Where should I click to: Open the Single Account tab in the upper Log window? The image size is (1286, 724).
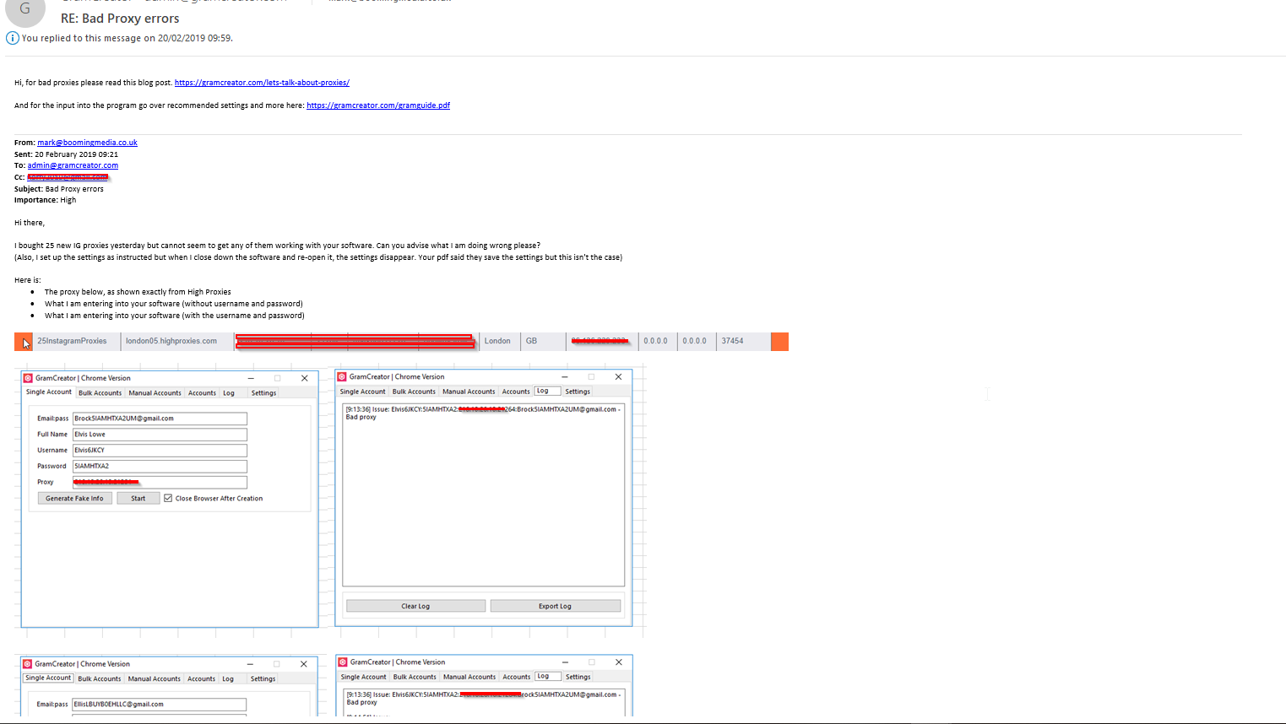tap(362, 392)
